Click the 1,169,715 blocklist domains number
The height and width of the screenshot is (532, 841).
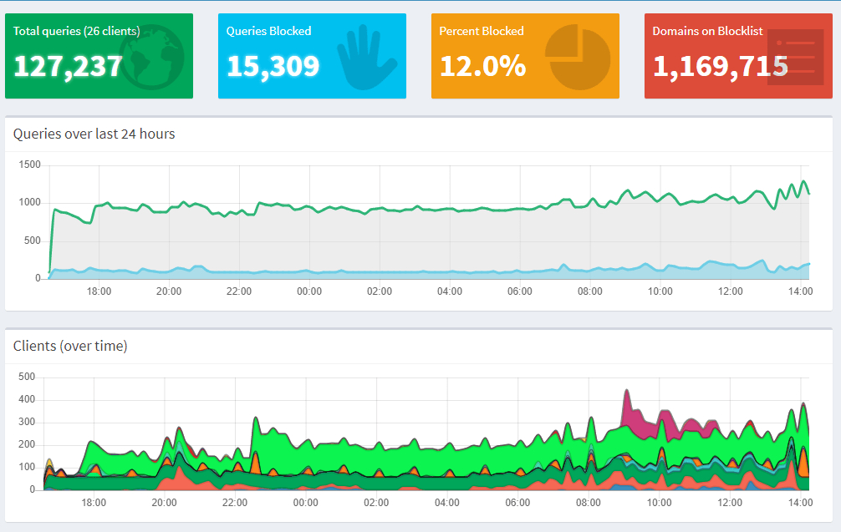(720, 66)
